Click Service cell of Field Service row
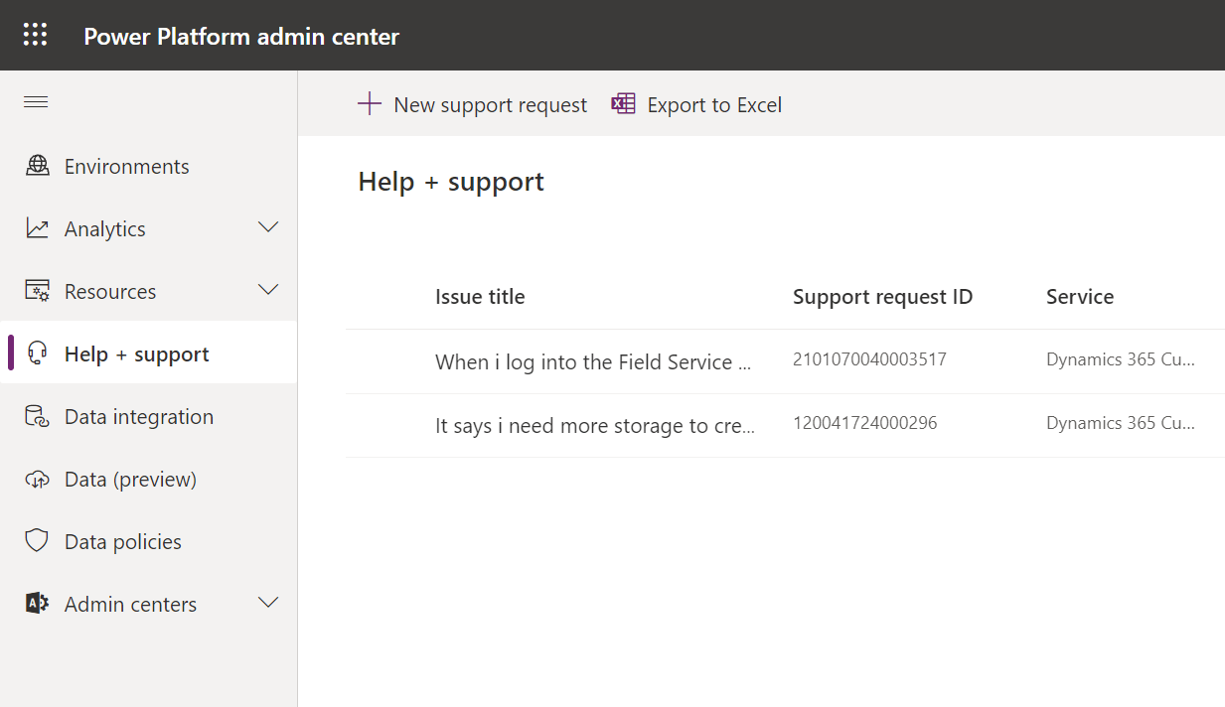This screenshot has width=1225, height=707. (1121, 359)
